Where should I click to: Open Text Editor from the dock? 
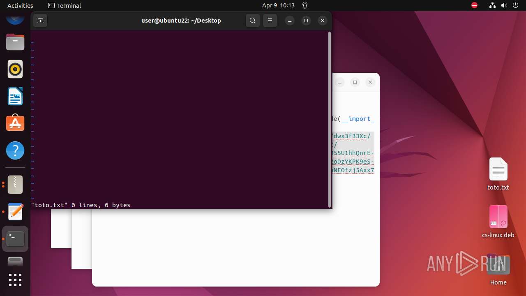15,212
